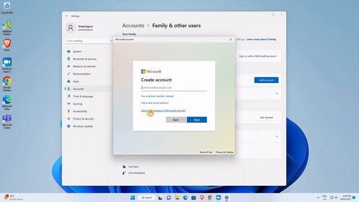Open the Google Chrome desktop shortcut

pos(7,84)
